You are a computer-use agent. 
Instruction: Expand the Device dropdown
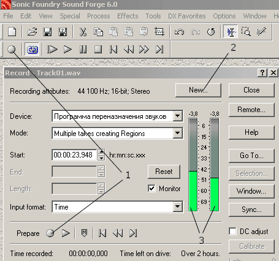point(178,116)
